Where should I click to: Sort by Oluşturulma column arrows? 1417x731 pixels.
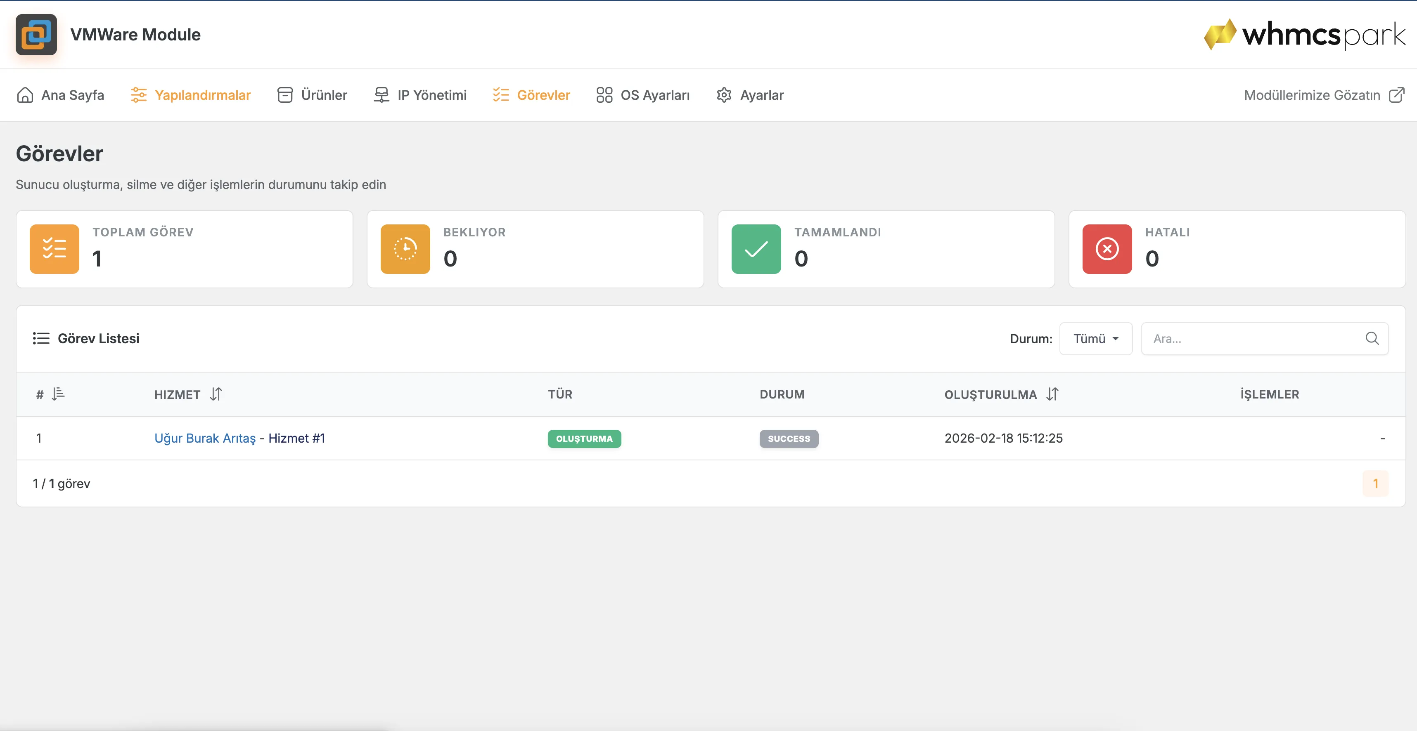(1052, 394)
